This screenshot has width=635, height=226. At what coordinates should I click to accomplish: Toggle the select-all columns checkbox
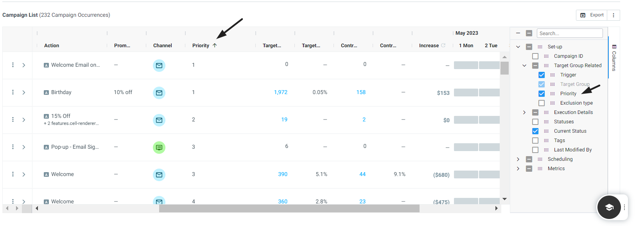[529, 33]
